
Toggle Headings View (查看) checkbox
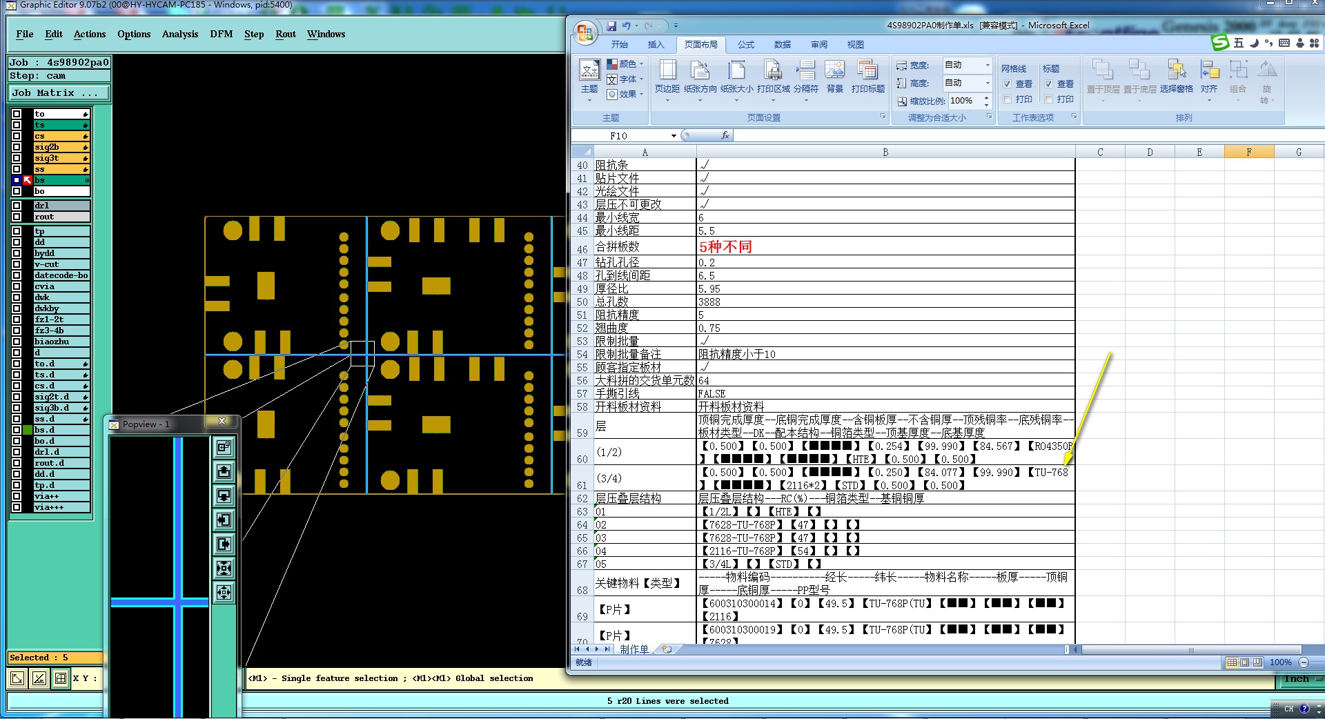(1048, 83)
